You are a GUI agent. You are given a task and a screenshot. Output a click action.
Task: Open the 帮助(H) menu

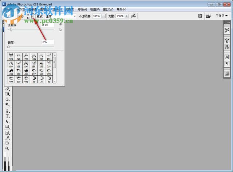tap(122, 9)
